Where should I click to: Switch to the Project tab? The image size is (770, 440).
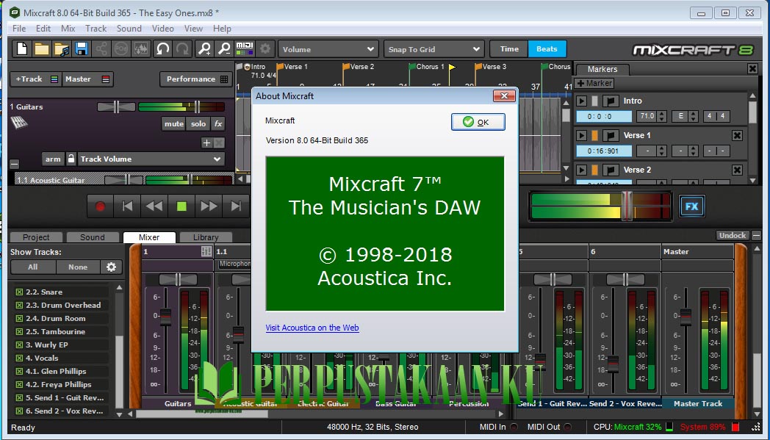(36, 237)
